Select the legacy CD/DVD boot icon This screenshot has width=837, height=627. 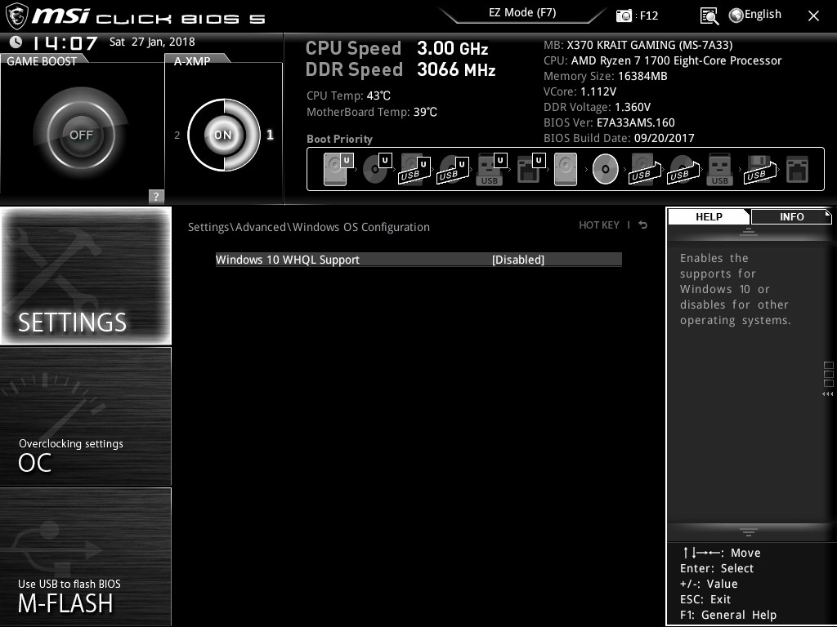coord(606,169)
